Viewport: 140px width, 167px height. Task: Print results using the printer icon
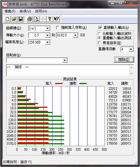[x=30, y=19]
